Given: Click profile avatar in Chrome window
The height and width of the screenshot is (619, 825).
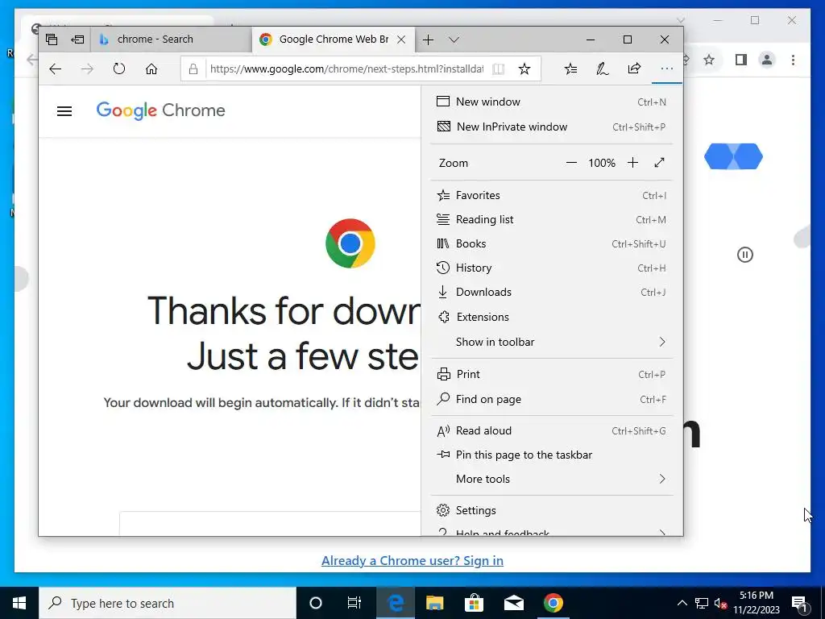Looking at the screenshot, I should pyautogui.click(x=767, y=60).
